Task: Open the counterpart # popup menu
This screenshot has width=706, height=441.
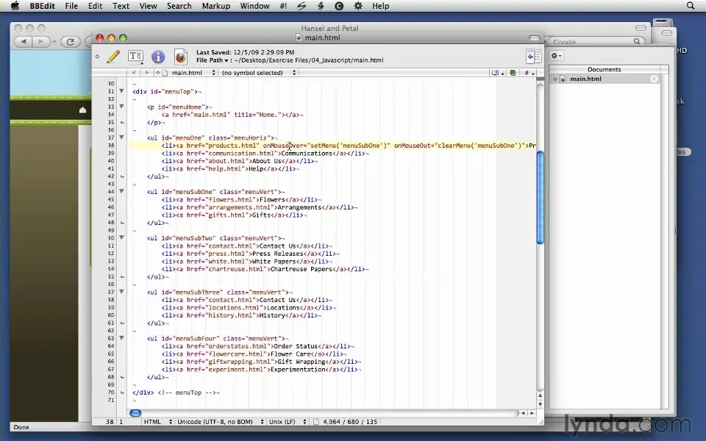Action: 529,73
